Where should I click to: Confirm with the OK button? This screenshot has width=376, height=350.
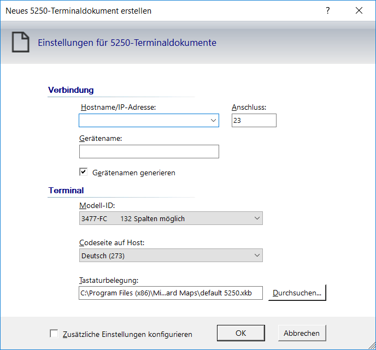pos(240,333)
